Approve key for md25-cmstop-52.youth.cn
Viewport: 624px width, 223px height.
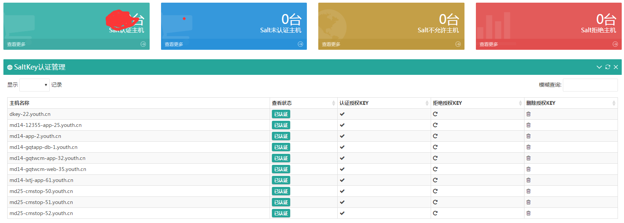pyautogui.click(x=342, y=213)
